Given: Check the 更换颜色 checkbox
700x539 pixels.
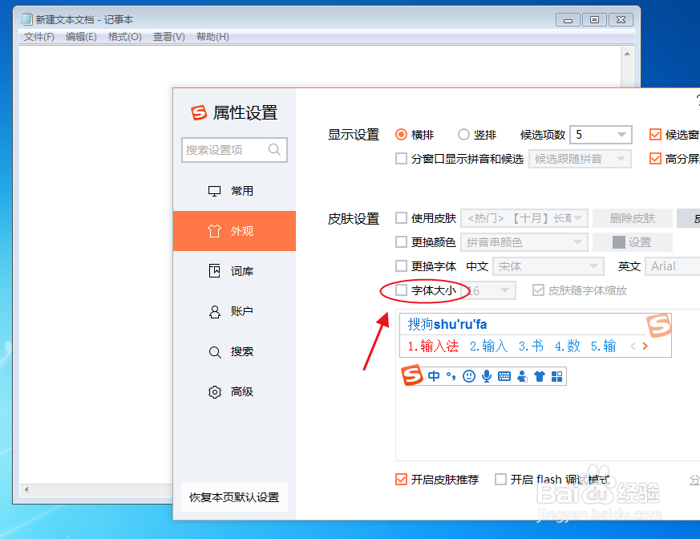Looking at the screenshot, I should click(402, 242).
